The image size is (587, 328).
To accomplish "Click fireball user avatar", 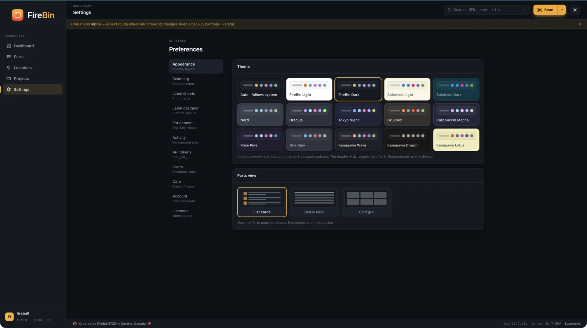I will (9, 317).
